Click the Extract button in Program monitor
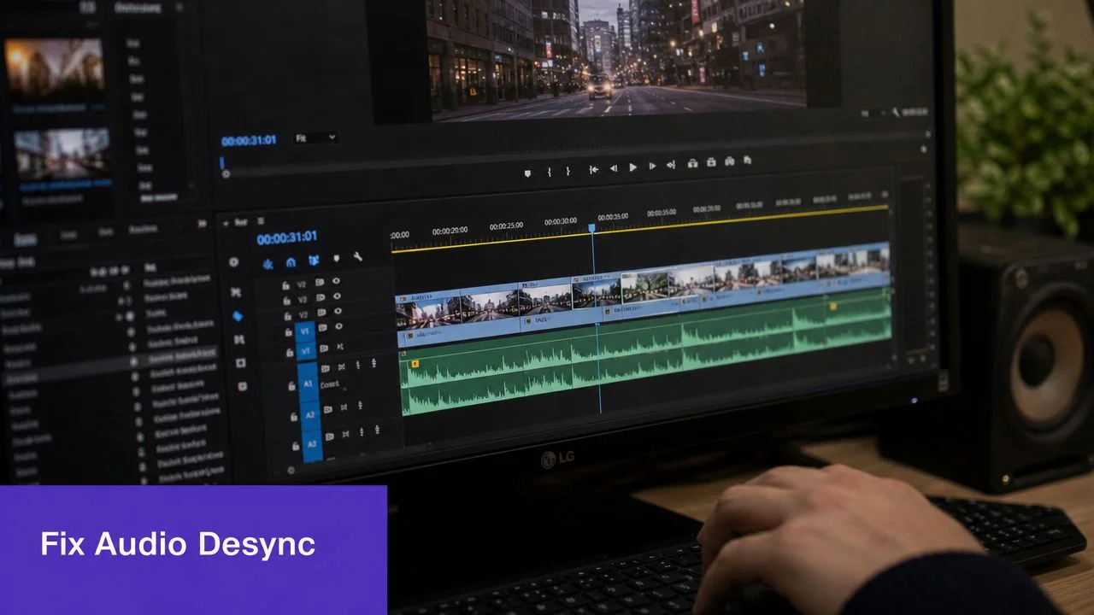The image size is (1094, 615). [710, 162]
